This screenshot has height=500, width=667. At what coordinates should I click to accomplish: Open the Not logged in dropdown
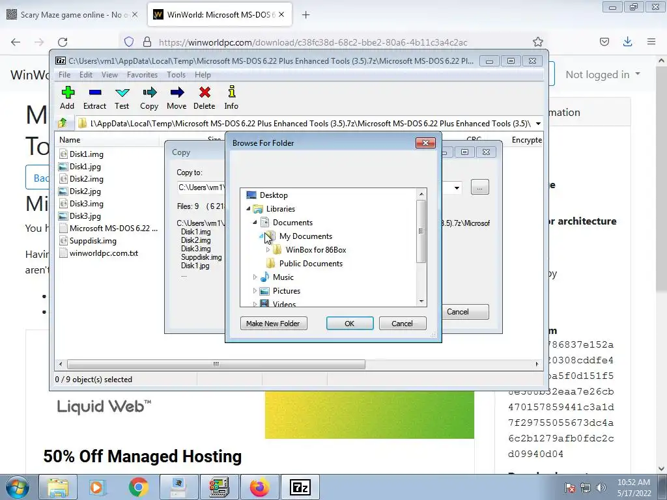click(603, 74)
